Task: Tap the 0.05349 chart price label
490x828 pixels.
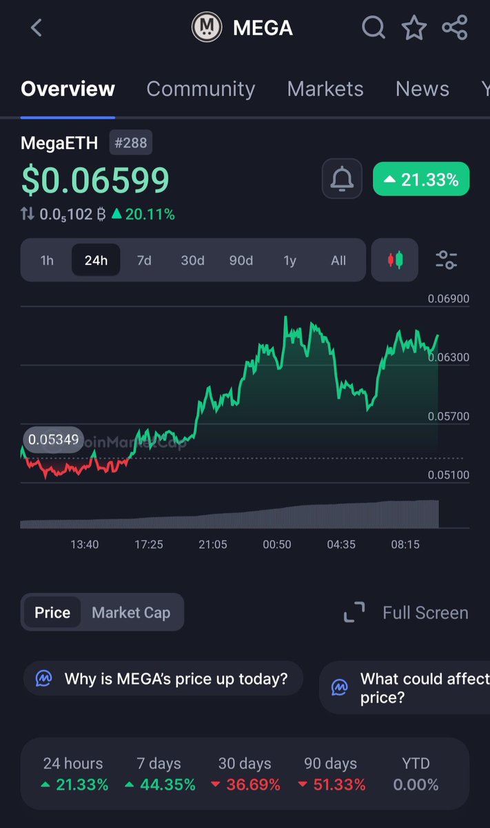Action: (54, 440)
